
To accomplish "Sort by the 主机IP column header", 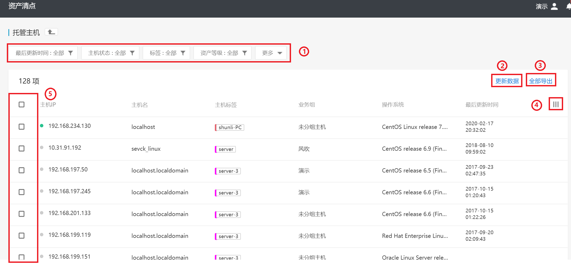I will (48, 105).
